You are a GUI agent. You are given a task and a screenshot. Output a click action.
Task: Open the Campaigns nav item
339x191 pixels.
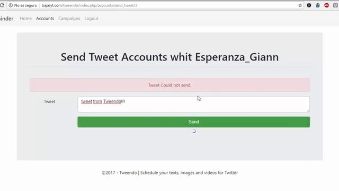click(69, 19)
